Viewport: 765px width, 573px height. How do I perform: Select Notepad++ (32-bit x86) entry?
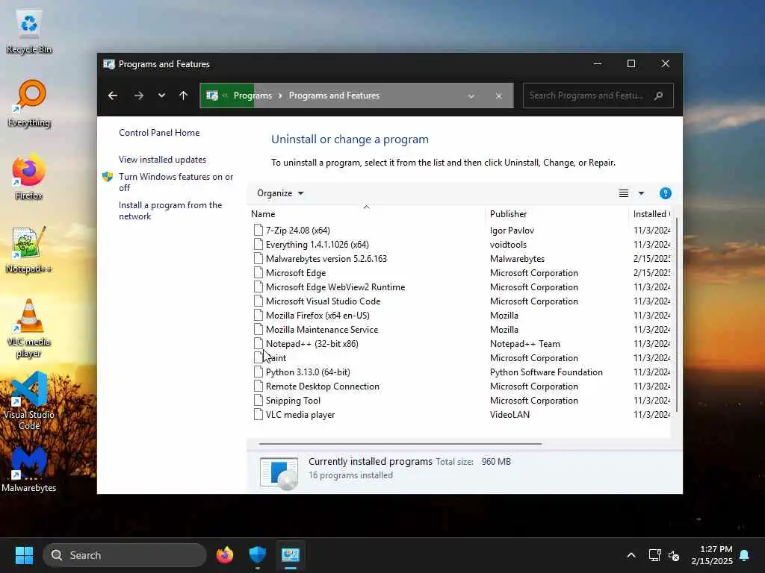(461, 343)
